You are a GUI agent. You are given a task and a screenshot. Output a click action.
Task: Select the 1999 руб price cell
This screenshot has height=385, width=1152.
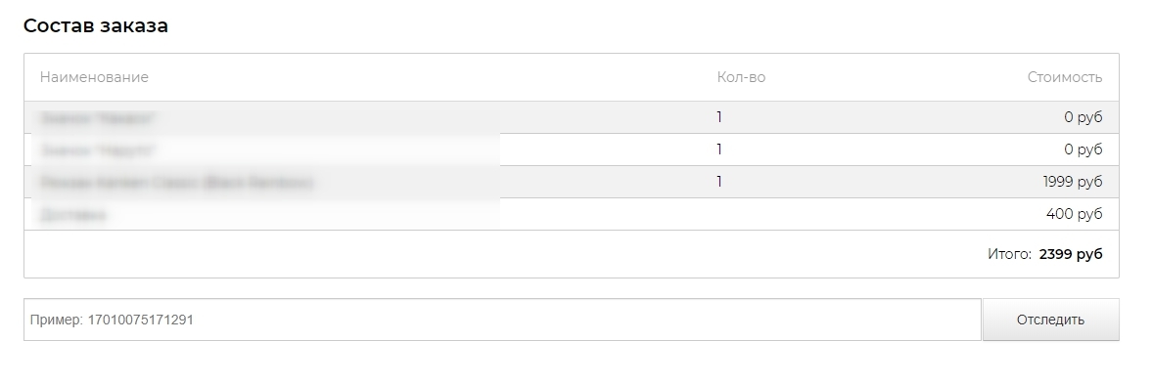pyautogui.click(x=1073, y=182)
